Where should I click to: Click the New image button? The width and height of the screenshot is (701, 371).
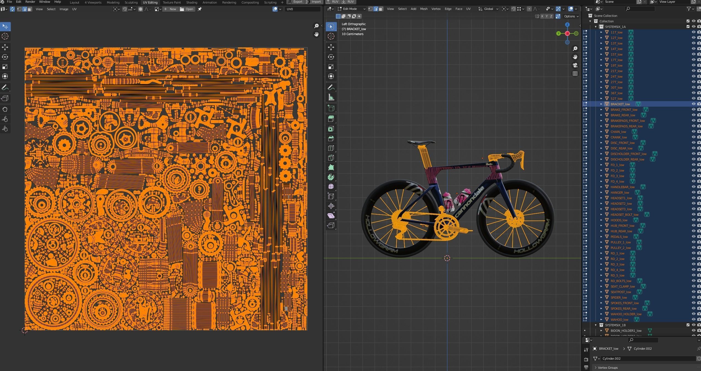point(170,9)
